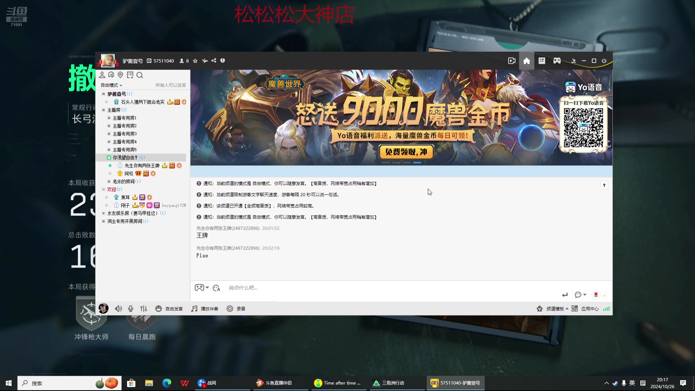Search channel with magnifier icon
Image resolution: width=695 pixels, height=391 pixels.
140,75
